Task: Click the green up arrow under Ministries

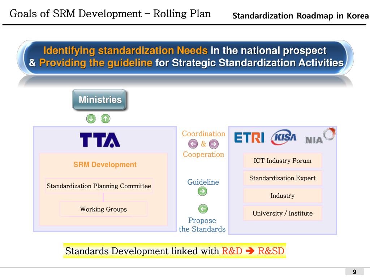Action: point(106,119)
